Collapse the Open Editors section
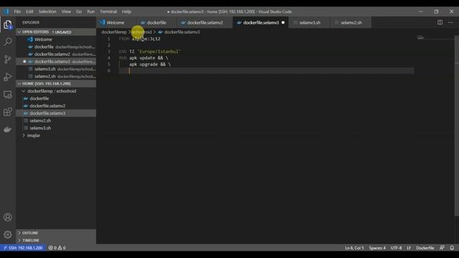This screenshot has width=459, height=258. 56,32
